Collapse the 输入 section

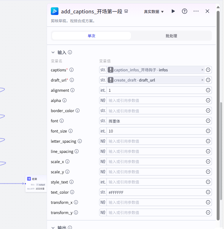click(53, 52)
